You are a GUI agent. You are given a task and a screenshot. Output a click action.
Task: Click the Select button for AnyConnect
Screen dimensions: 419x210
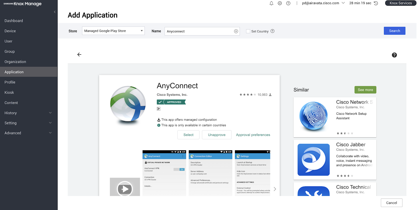(x=188, y=135)
